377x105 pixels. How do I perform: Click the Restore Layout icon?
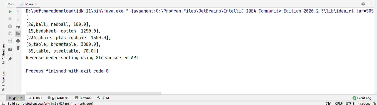pyautogui.click(x=10, y=50)
